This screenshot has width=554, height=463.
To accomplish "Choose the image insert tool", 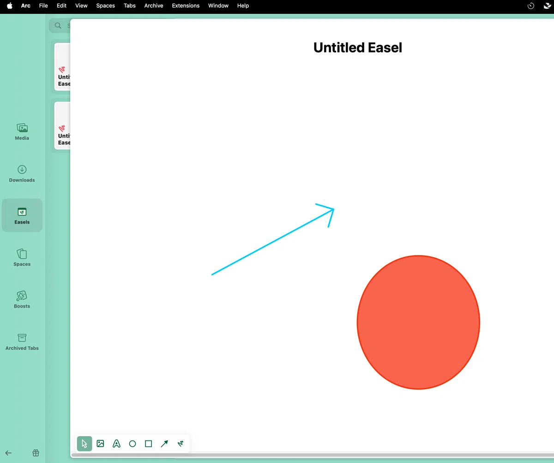I will [x=100, y=444].
